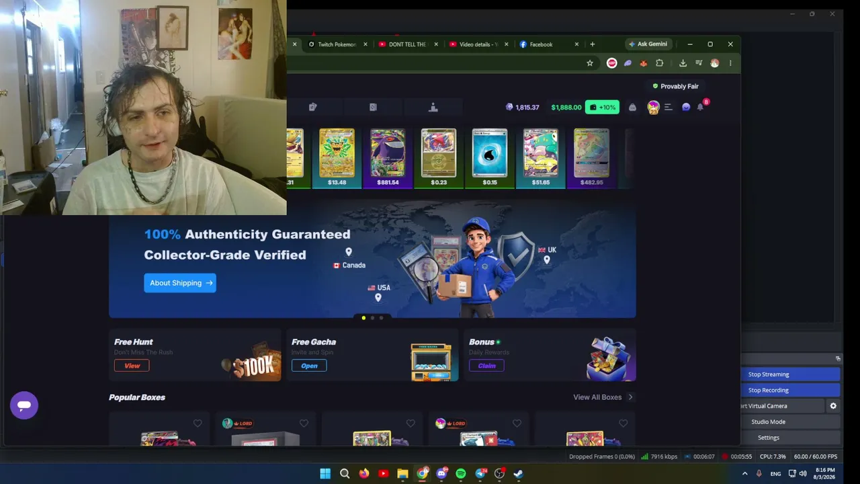860x484 pixels.
Task: Open a new browser tab
Action: click(x=592, y=44)
